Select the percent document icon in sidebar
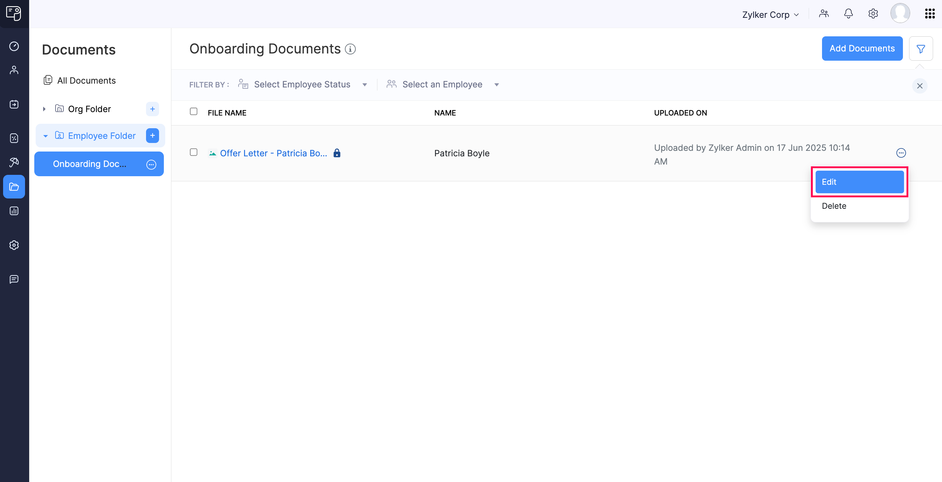Viewport: 942px width, 482px height. pos(14,138)
